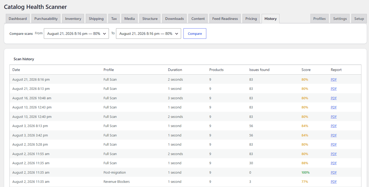Open the Feed Readiness tab
Image resolution: width=369 pixels, height=187 pixels.
225,19
